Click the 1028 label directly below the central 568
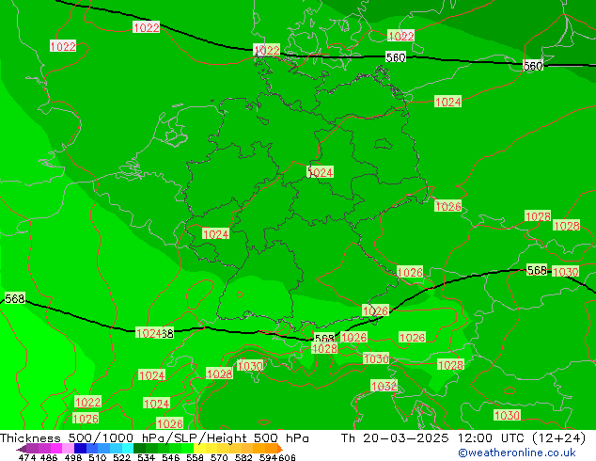The image size is (596, 461). (324, 348)
